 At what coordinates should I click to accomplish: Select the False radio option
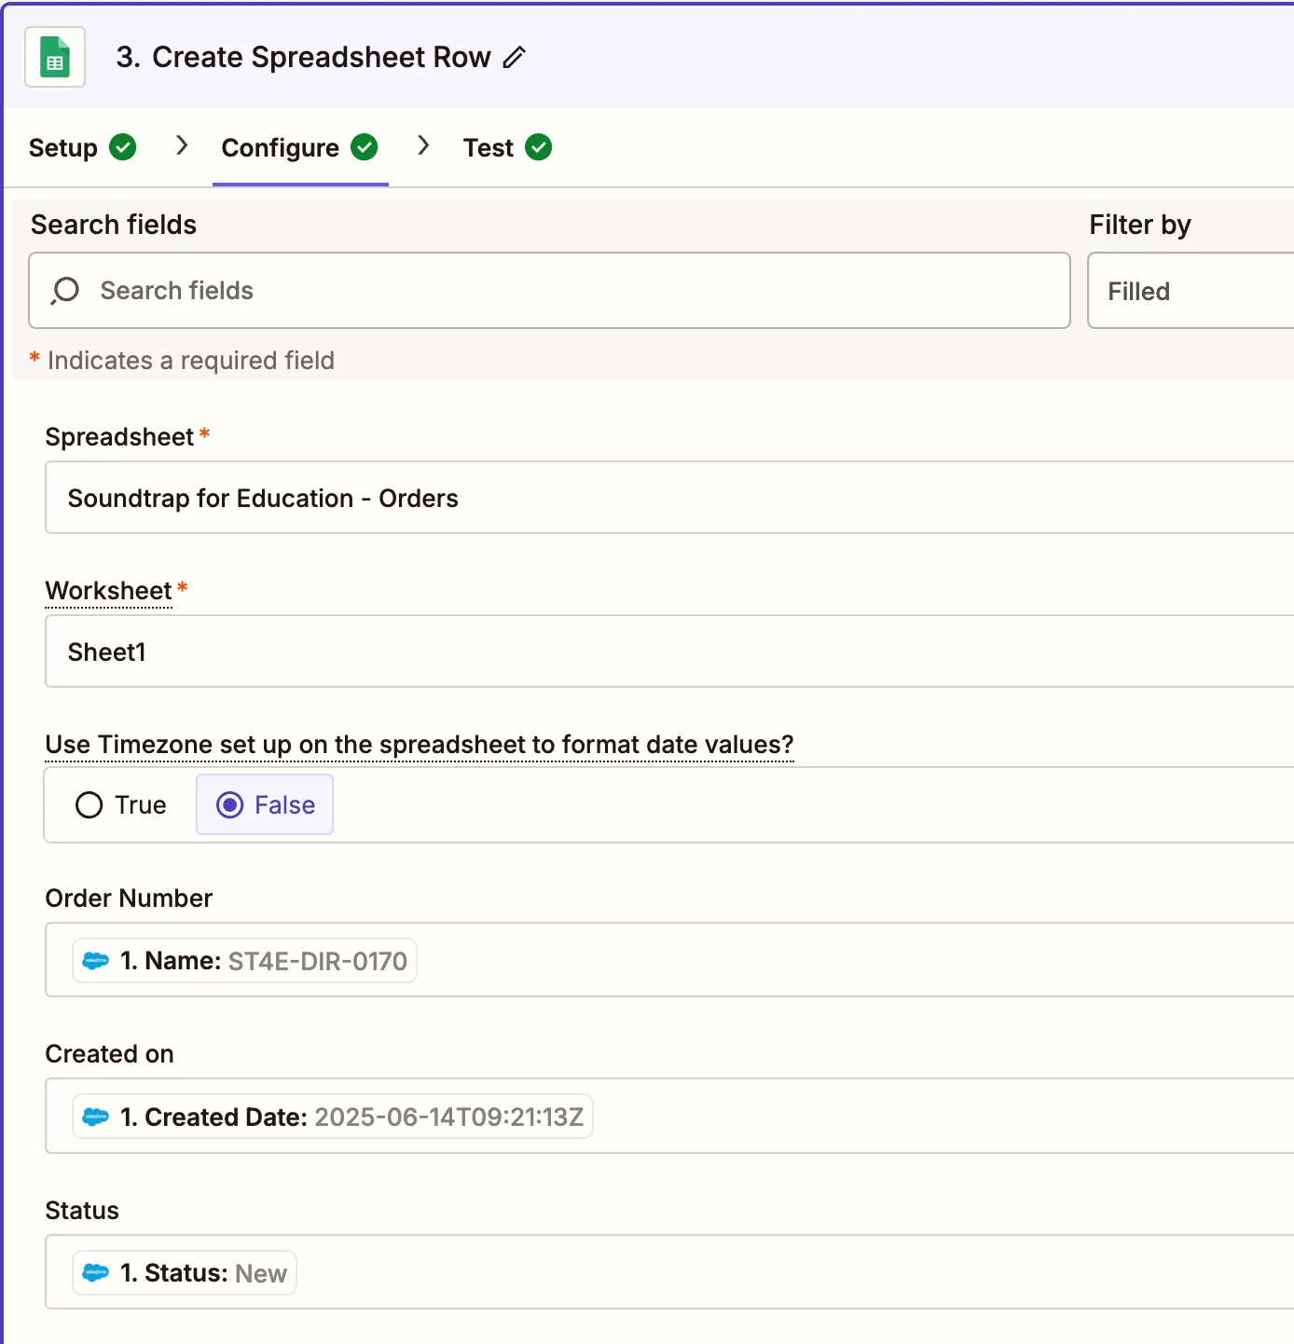click(265, 804)
